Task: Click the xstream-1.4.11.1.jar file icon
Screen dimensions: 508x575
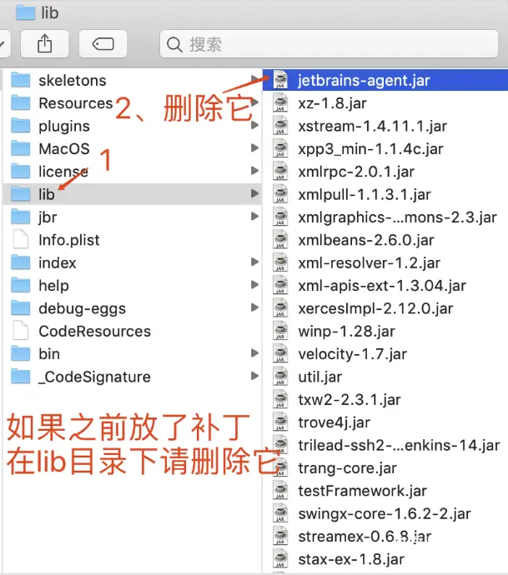Action: [280, 125]
